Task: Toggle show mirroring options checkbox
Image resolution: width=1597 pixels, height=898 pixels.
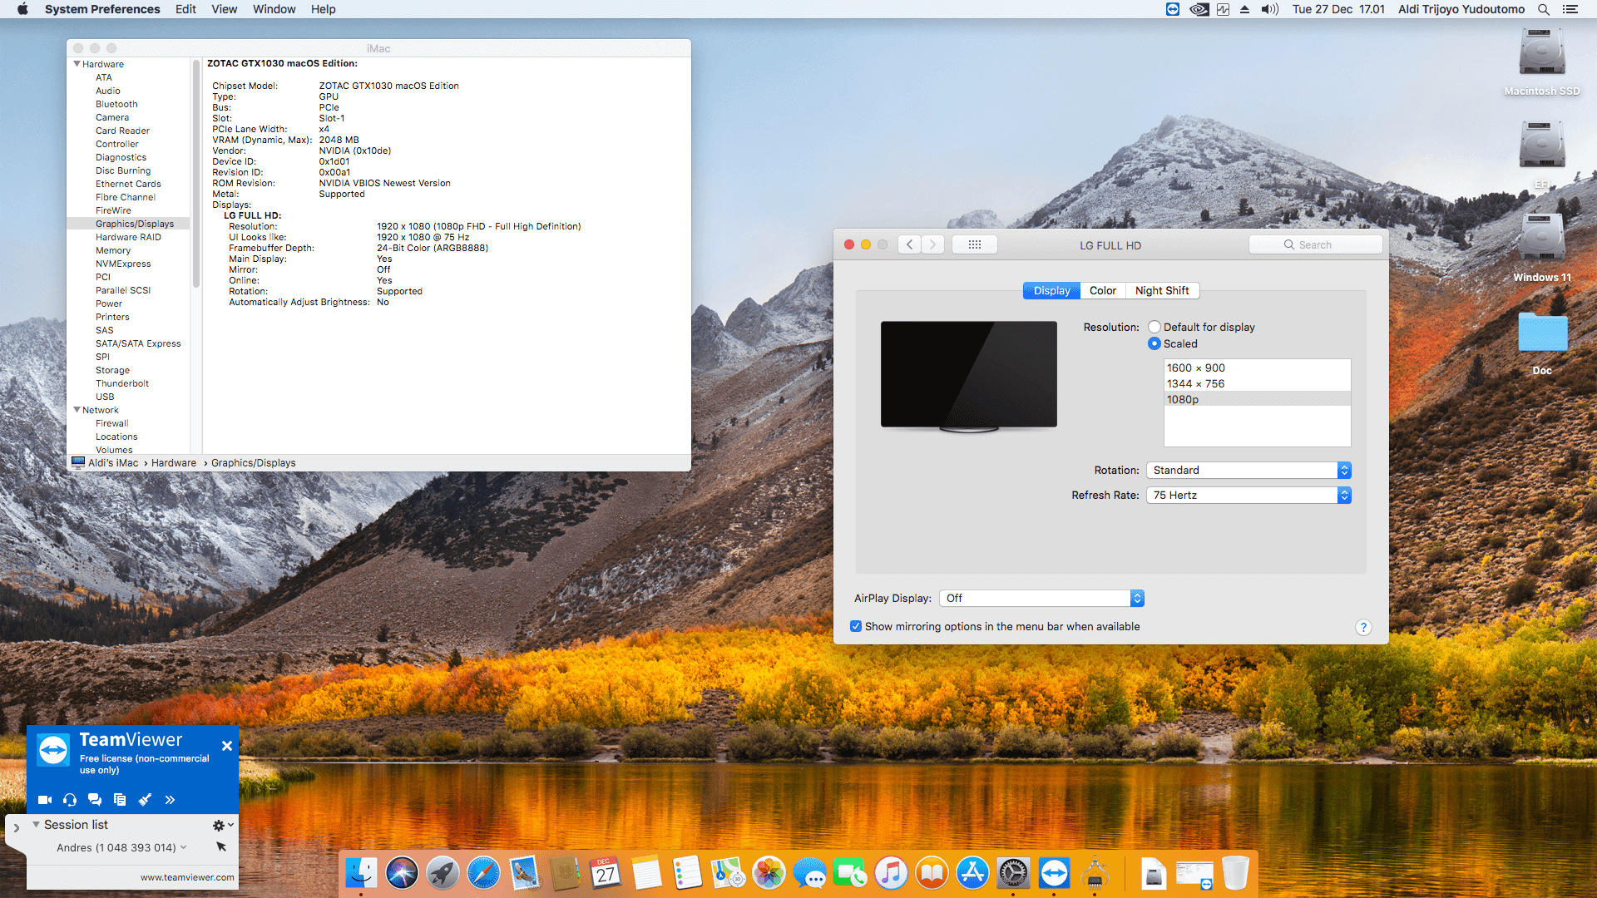Action: 856,626
